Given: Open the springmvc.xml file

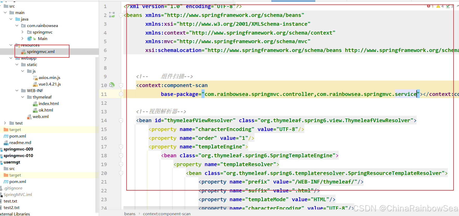Looking at the screenshot, I should coord(41,51).
